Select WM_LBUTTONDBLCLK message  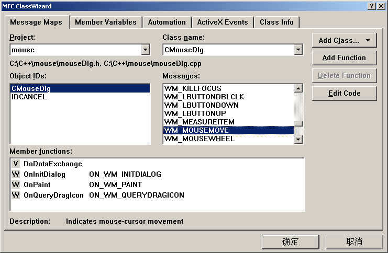coord(229,97)
